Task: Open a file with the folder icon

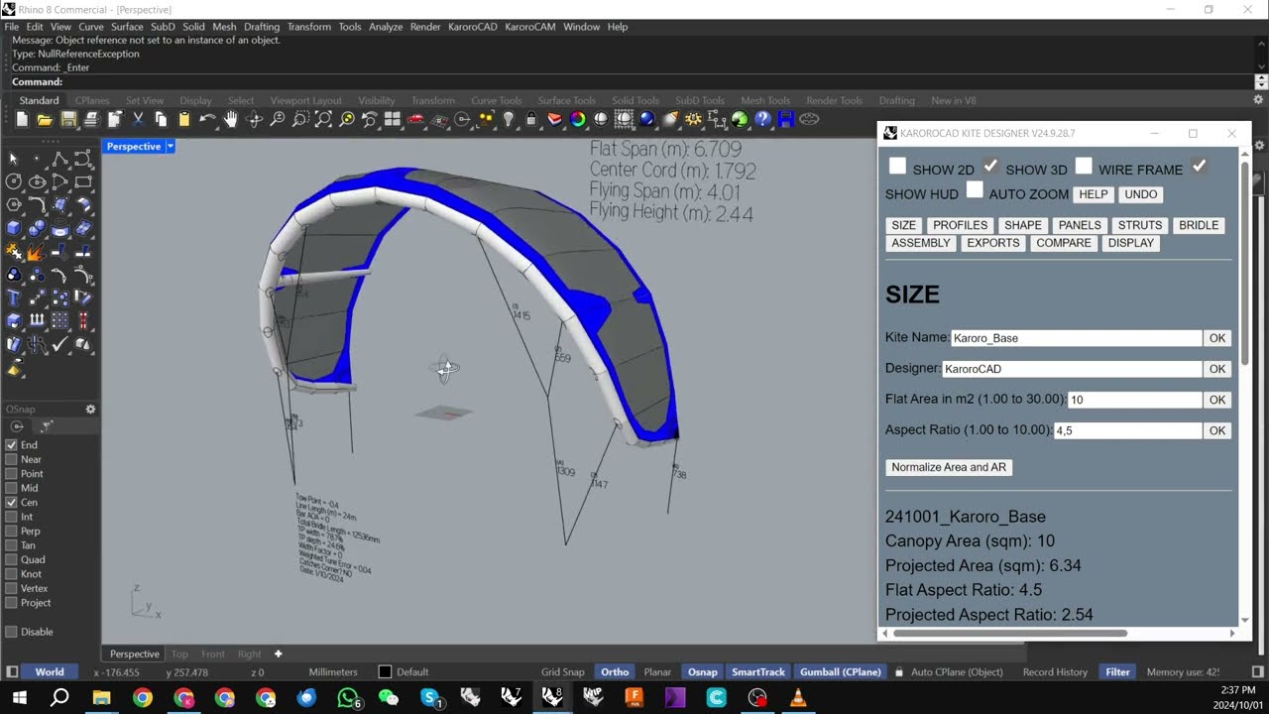Action: pyautogui.click(x=45, y=120)
